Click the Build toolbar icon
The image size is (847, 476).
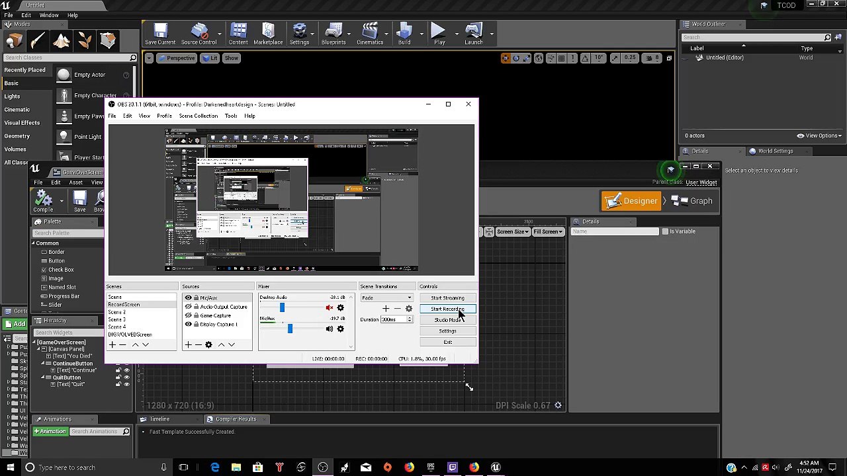point(404,34)
